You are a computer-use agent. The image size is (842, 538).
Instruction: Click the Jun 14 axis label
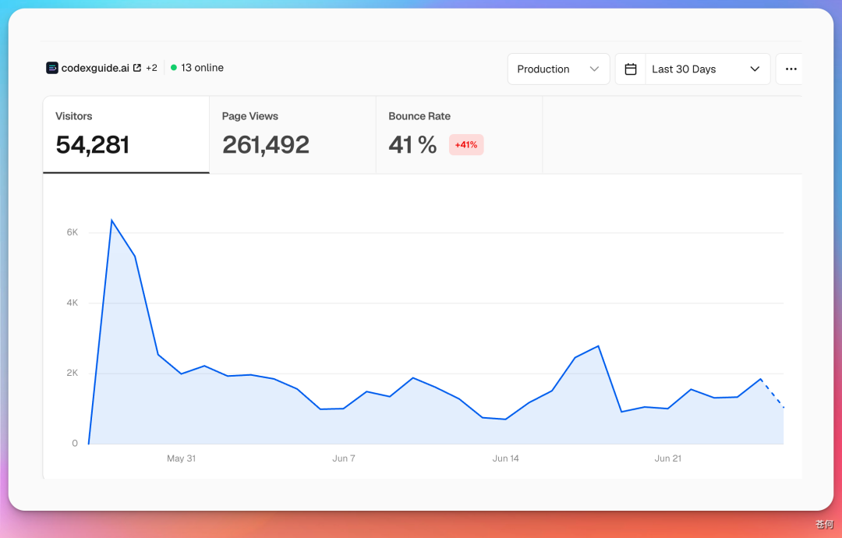point(505,458)
